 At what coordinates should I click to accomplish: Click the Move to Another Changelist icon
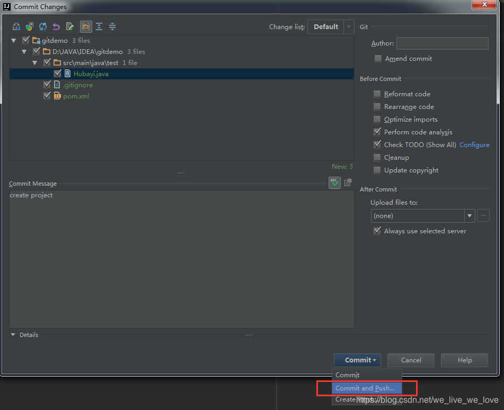coord(30,26)
